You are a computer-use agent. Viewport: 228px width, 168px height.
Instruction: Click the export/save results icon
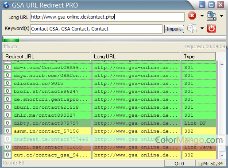coord(212,16)
